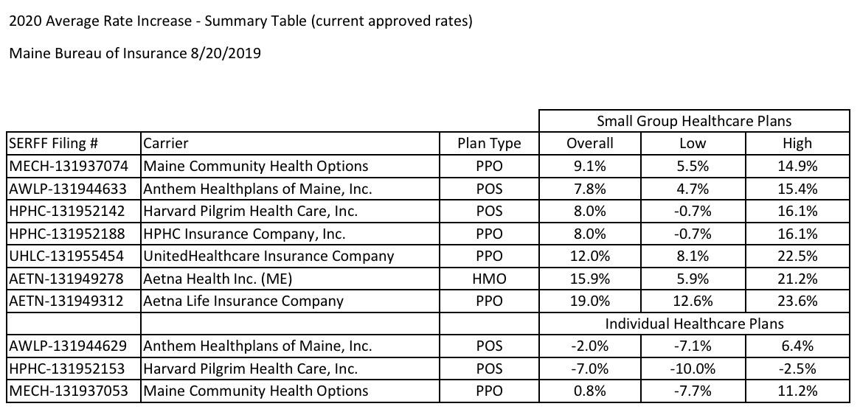
Task: Click the HMO plan type cell
Action: [x=489, y=279]
